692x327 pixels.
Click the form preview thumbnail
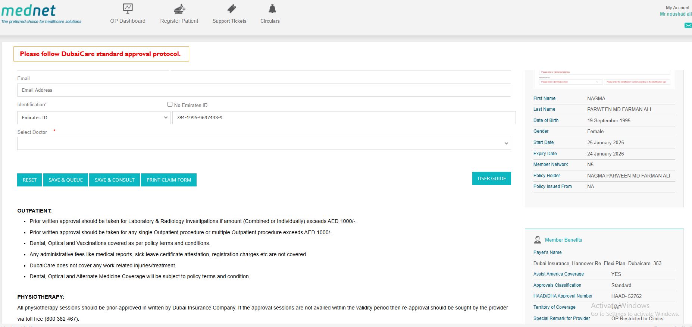tap(604, 79)
